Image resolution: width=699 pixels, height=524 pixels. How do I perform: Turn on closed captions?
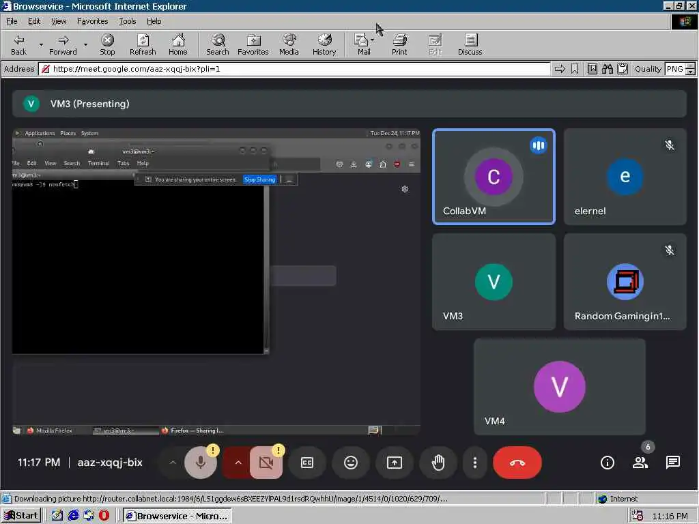coord(306,463)
